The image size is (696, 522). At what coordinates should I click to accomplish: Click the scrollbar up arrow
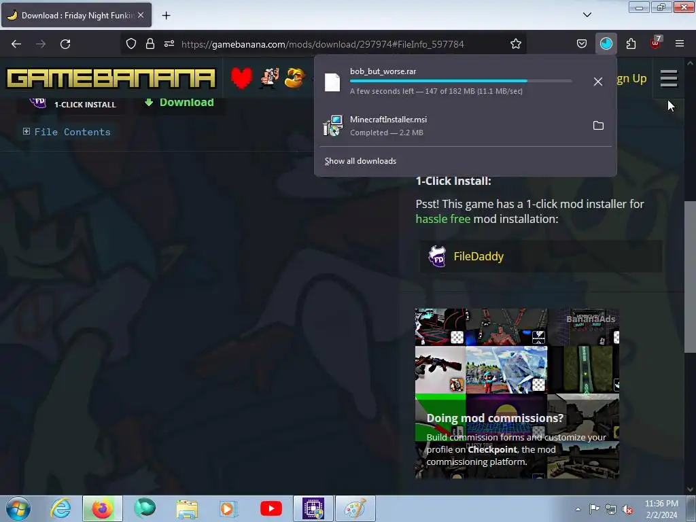[x=690, y=63]
